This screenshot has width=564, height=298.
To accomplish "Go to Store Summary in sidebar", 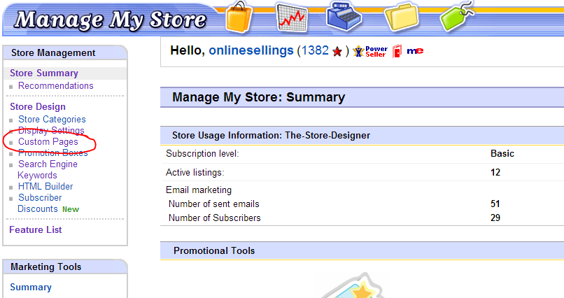I will [44, 73].
